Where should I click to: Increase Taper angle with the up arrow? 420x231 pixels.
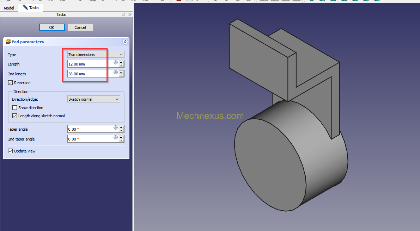pyautogui.click(x=121, y=127)
